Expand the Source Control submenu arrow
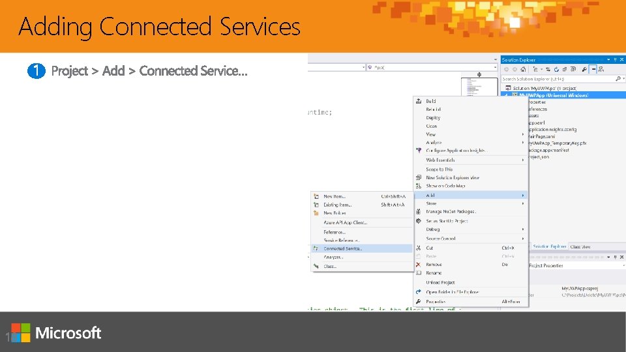The height and width of the screenshot is (352, 626). pyautogui.click(x=522, y=239)
